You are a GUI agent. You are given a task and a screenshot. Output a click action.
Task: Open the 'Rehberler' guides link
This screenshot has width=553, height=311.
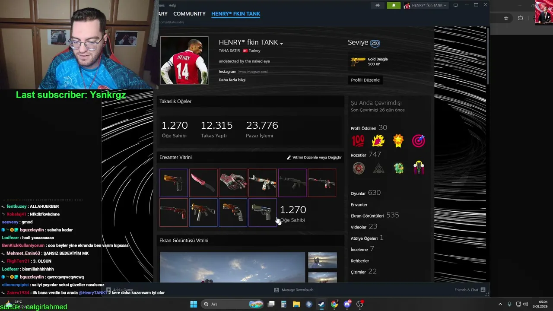click(x=360, y=261)
